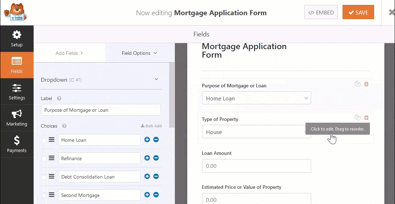Switch to the Add Fields tab
Screen dimensions: 395x204
[x=69, y=53]
